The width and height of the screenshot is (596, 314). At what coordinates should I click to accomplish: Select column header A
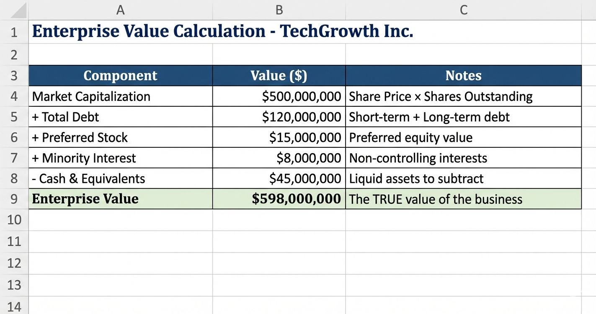[121, 9]
